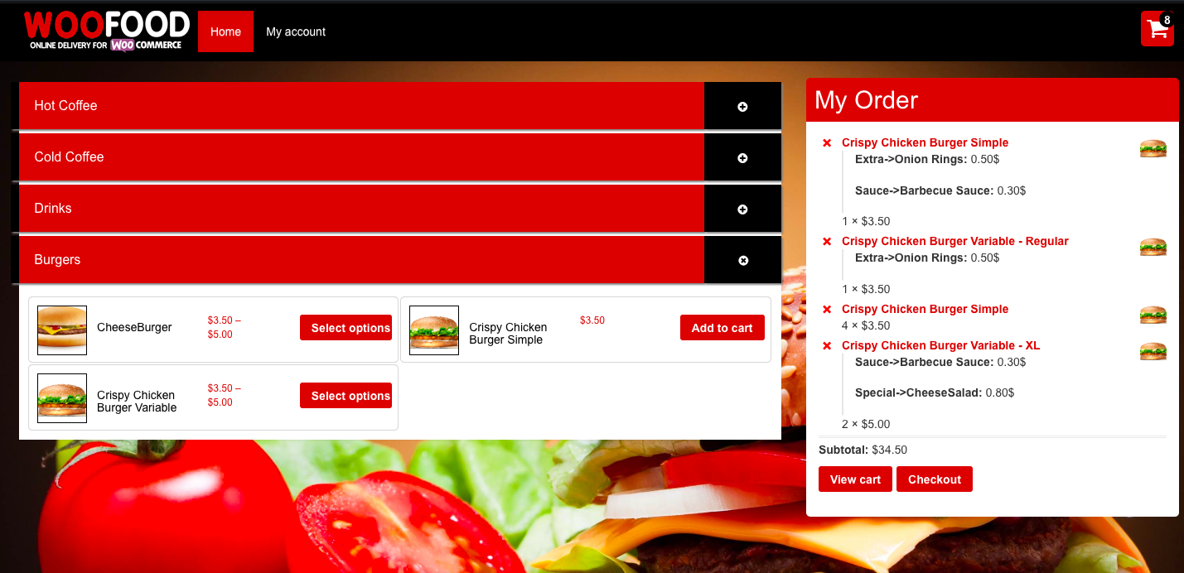Screen dimensions: 1184x573
Task: Click the Crispy Chicken Burger Variable menu thumbnail
Action: 62,397
